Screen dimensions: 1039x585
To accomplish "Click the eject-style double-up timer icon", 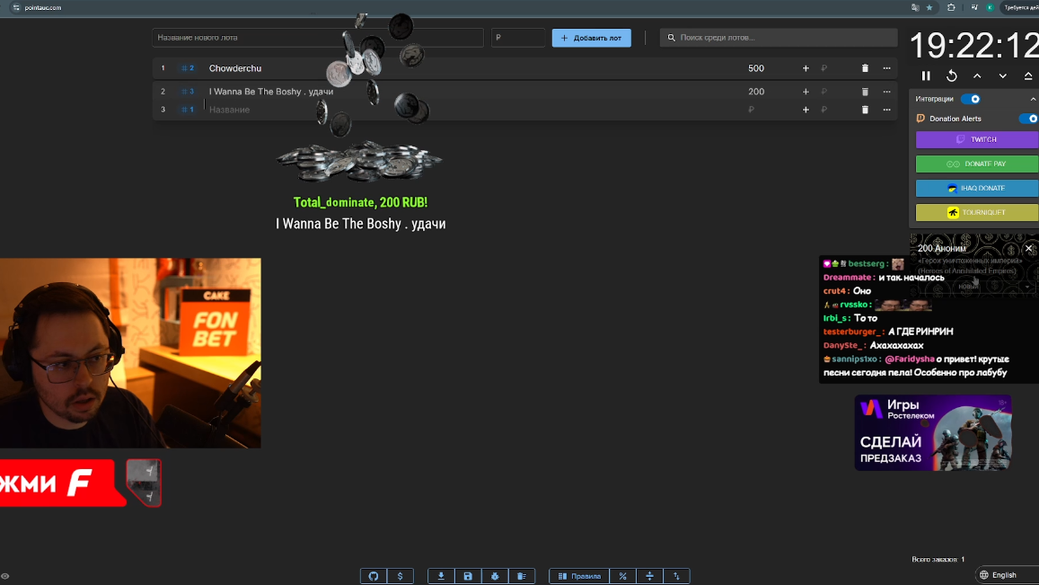I will point(1028,75).
